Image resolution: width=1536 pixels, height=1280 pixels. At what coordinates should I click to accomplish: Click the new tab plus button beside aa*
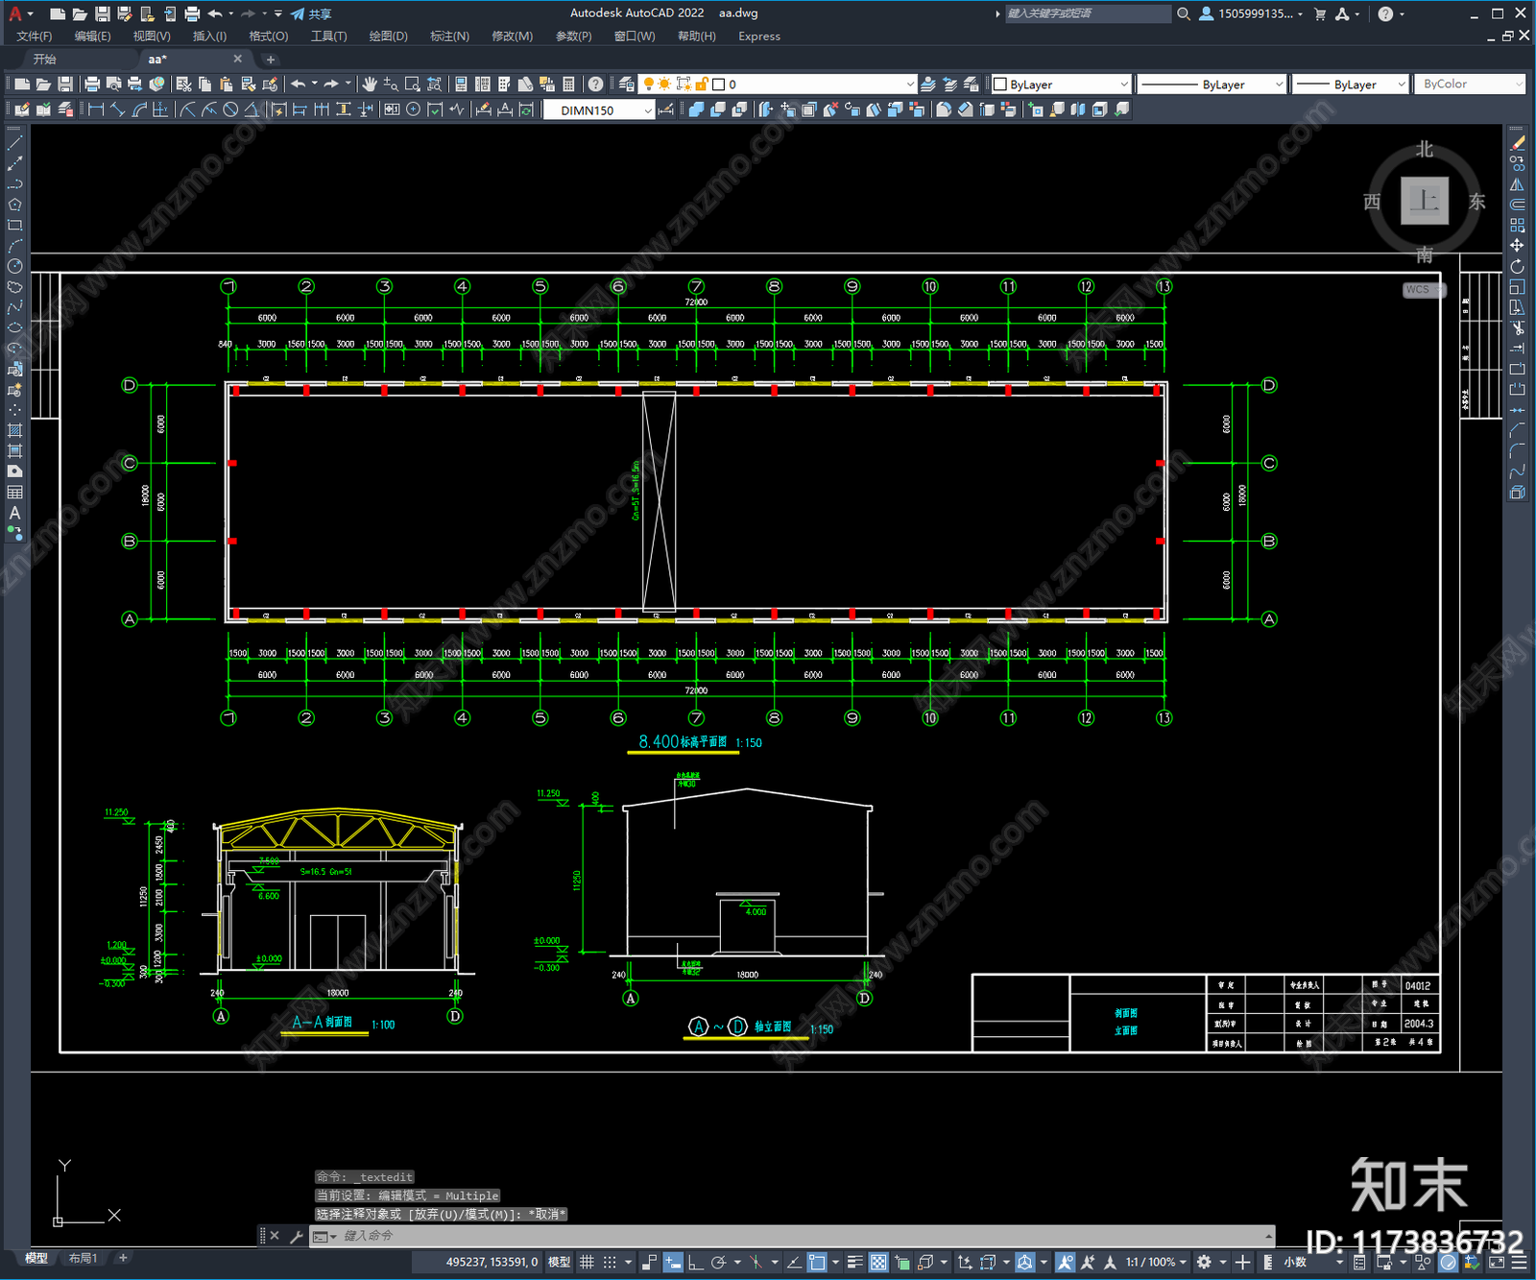270,60
